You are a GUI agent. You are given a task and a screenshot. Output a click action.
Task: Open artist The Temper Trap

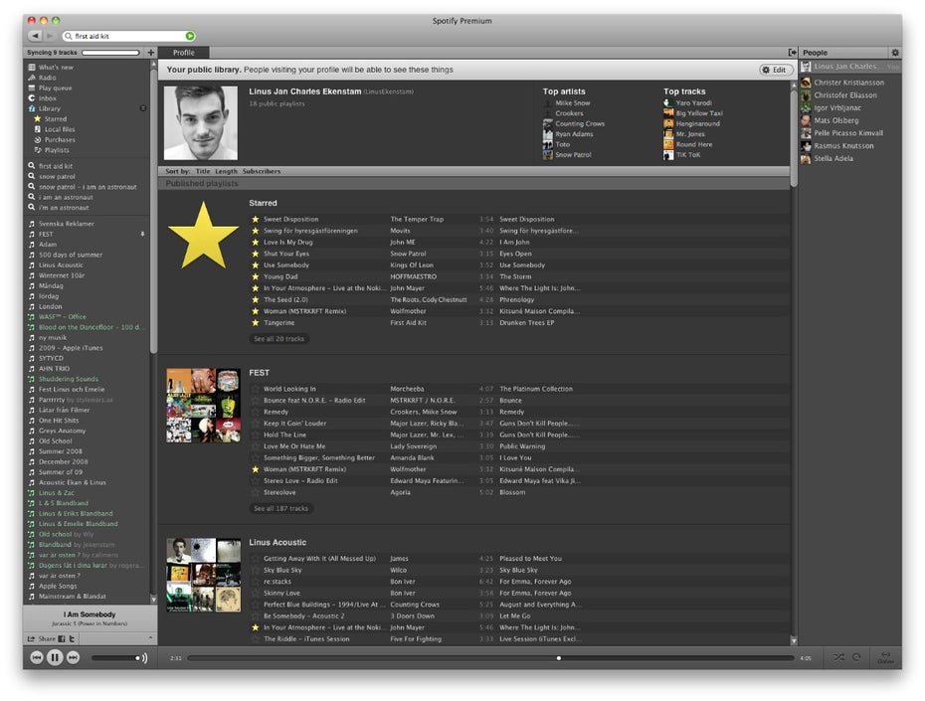[x=417, y=220]
